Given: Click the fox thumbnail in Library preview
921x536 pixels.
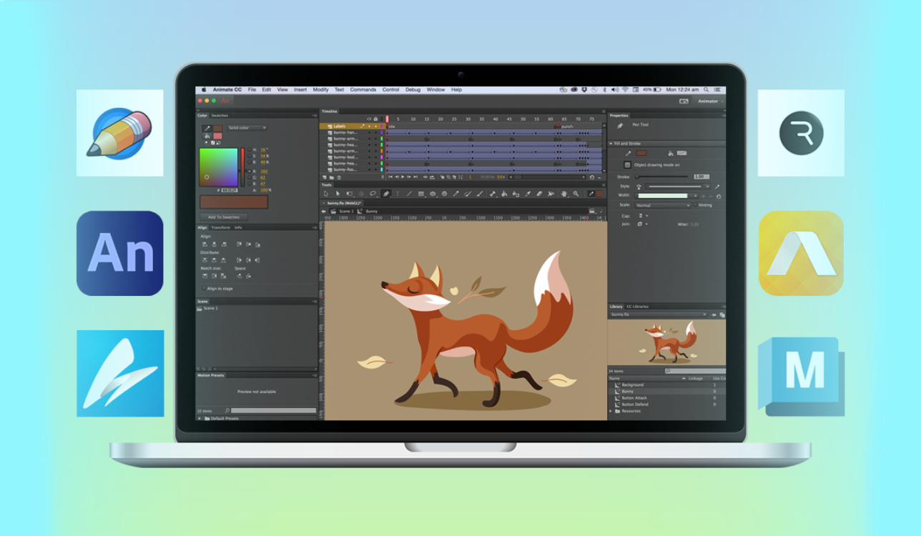Looking at the screenshot, I should coord(667,342).
